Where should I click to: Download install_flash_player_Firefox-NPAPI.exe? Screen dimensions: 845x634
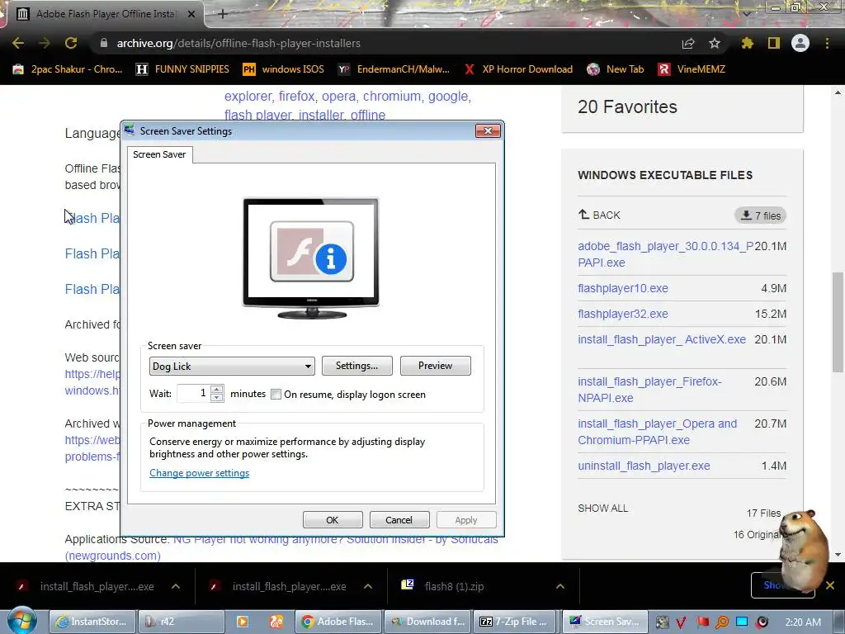click(x=649, y=390)
